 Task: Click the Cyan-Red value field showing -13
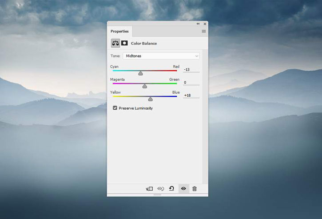191,70
